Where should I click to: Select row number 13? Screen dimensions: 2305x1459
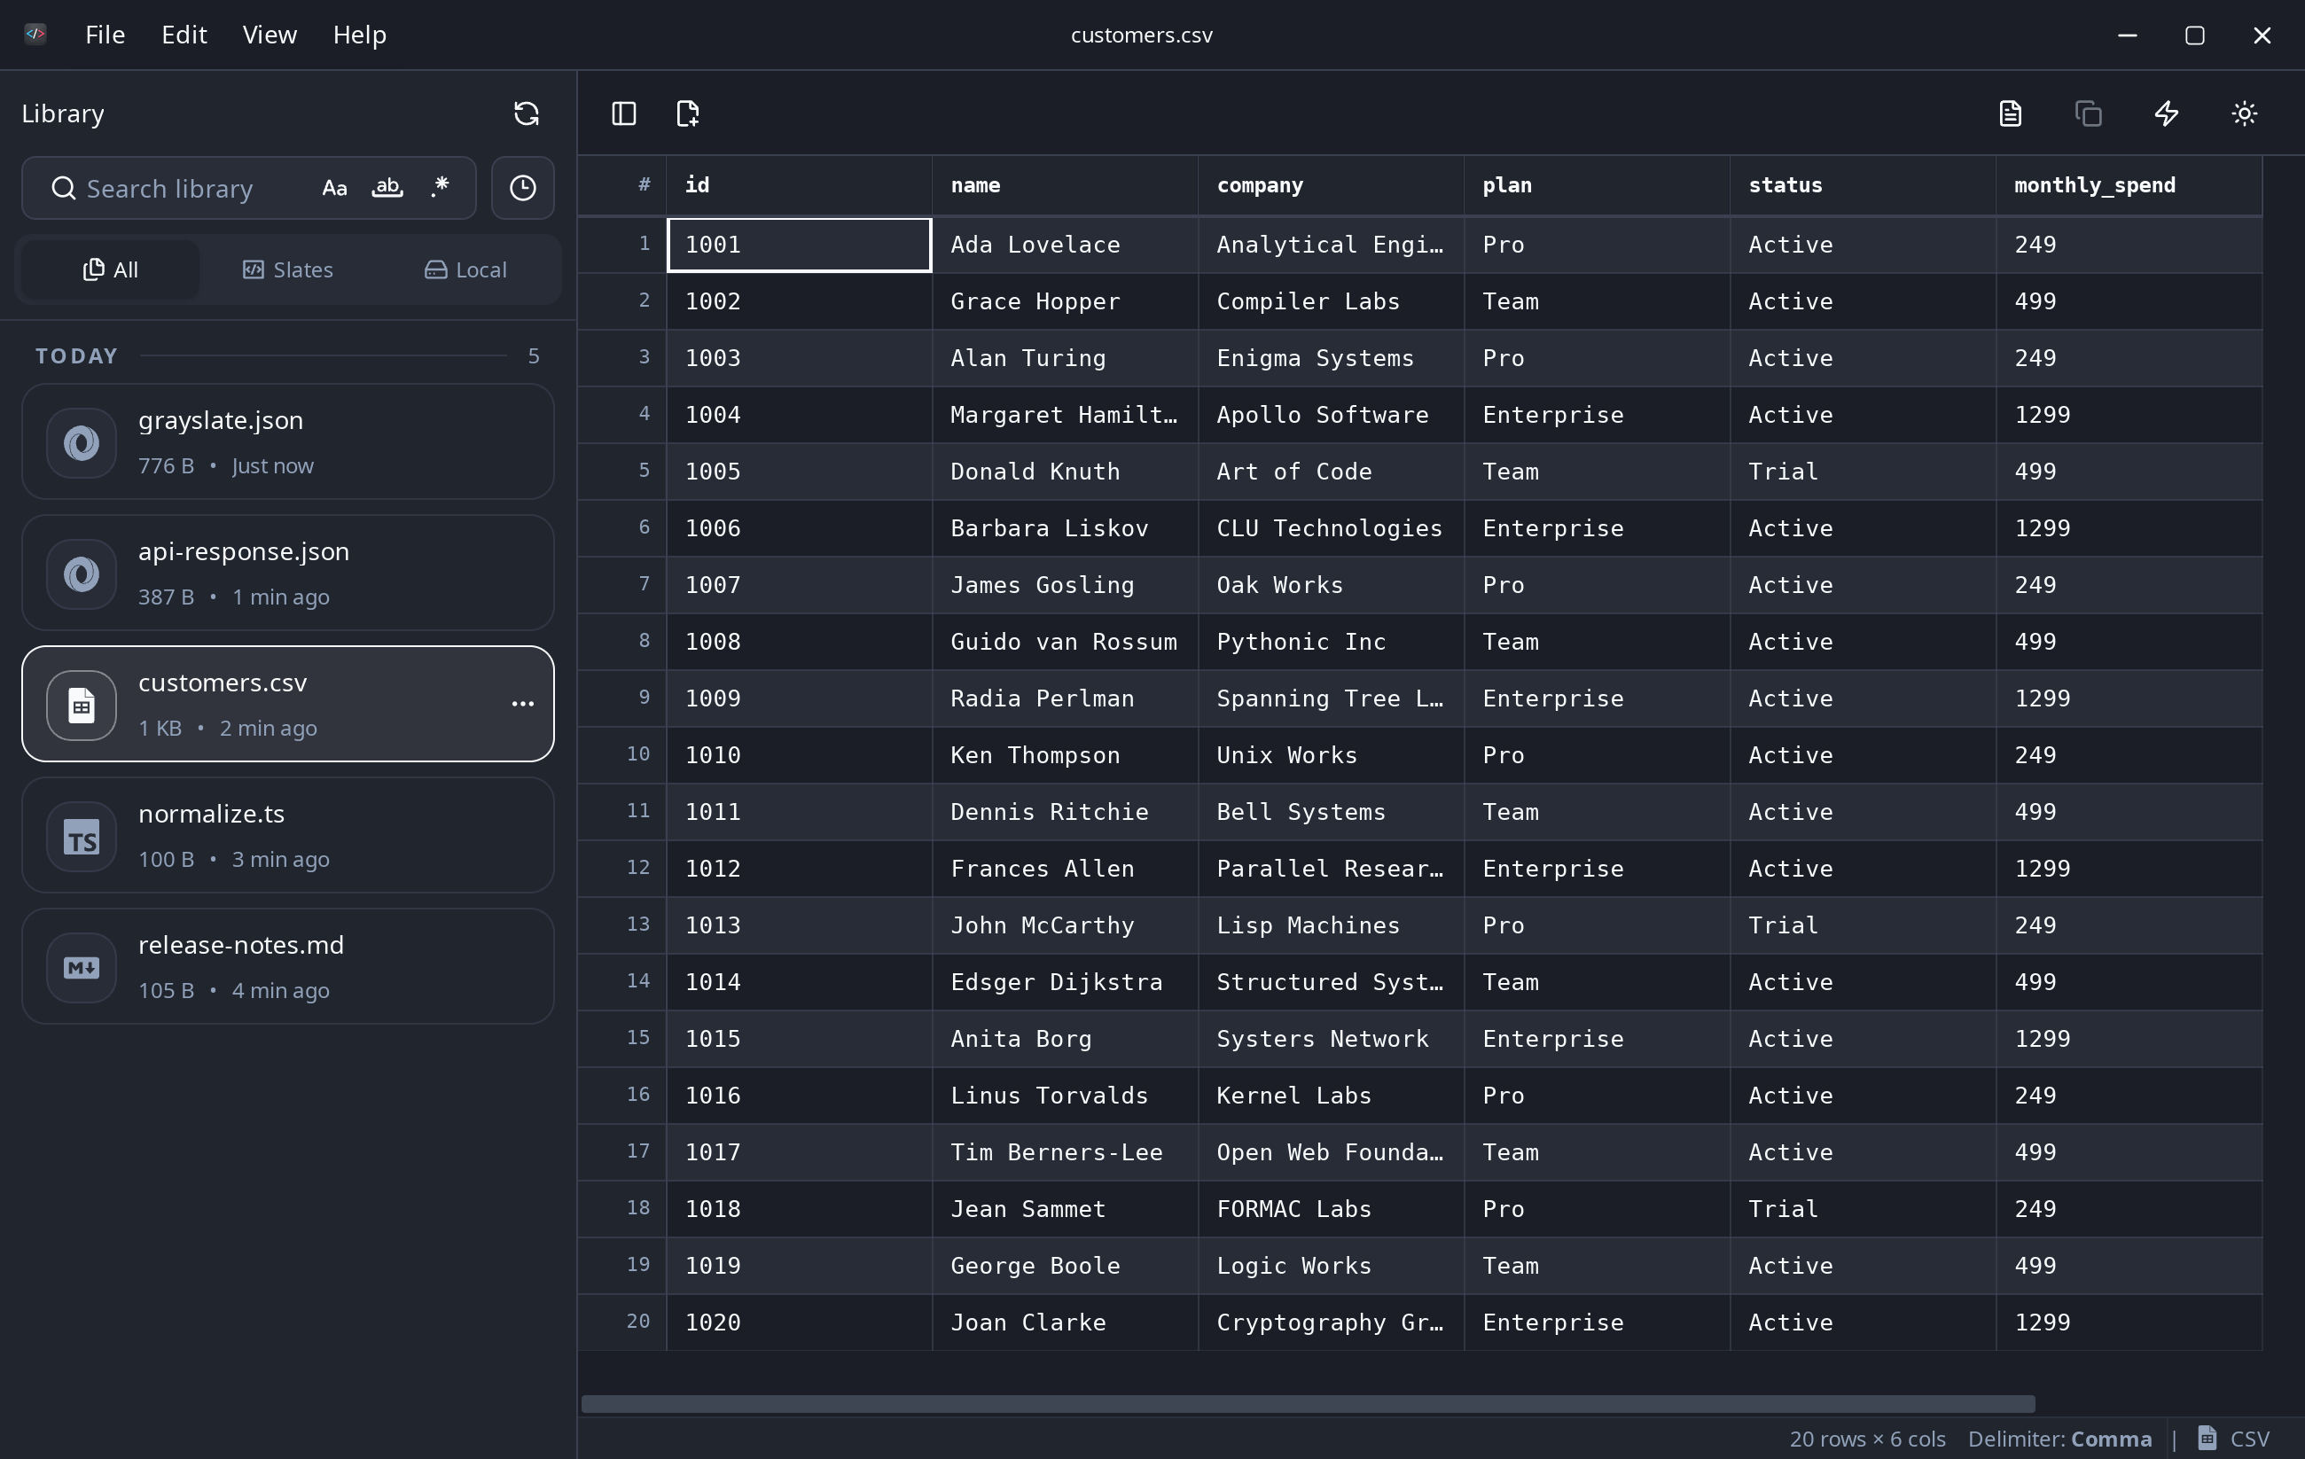coord(623,925)
